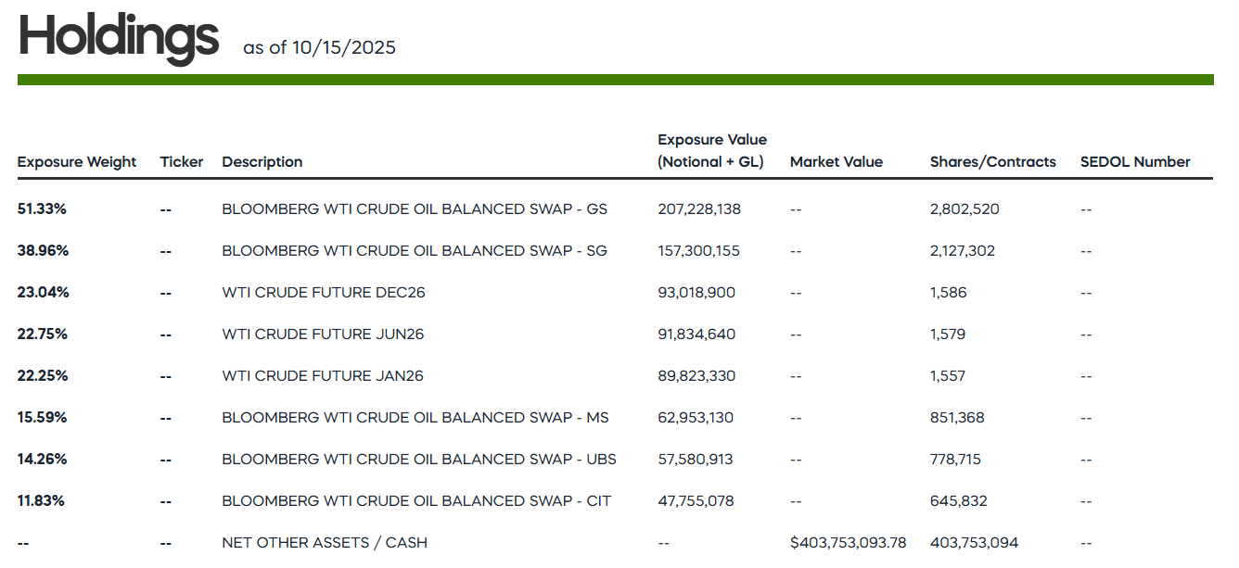
Task: Click the Balanced Swap - SG row description
Action: click(414, 251)
